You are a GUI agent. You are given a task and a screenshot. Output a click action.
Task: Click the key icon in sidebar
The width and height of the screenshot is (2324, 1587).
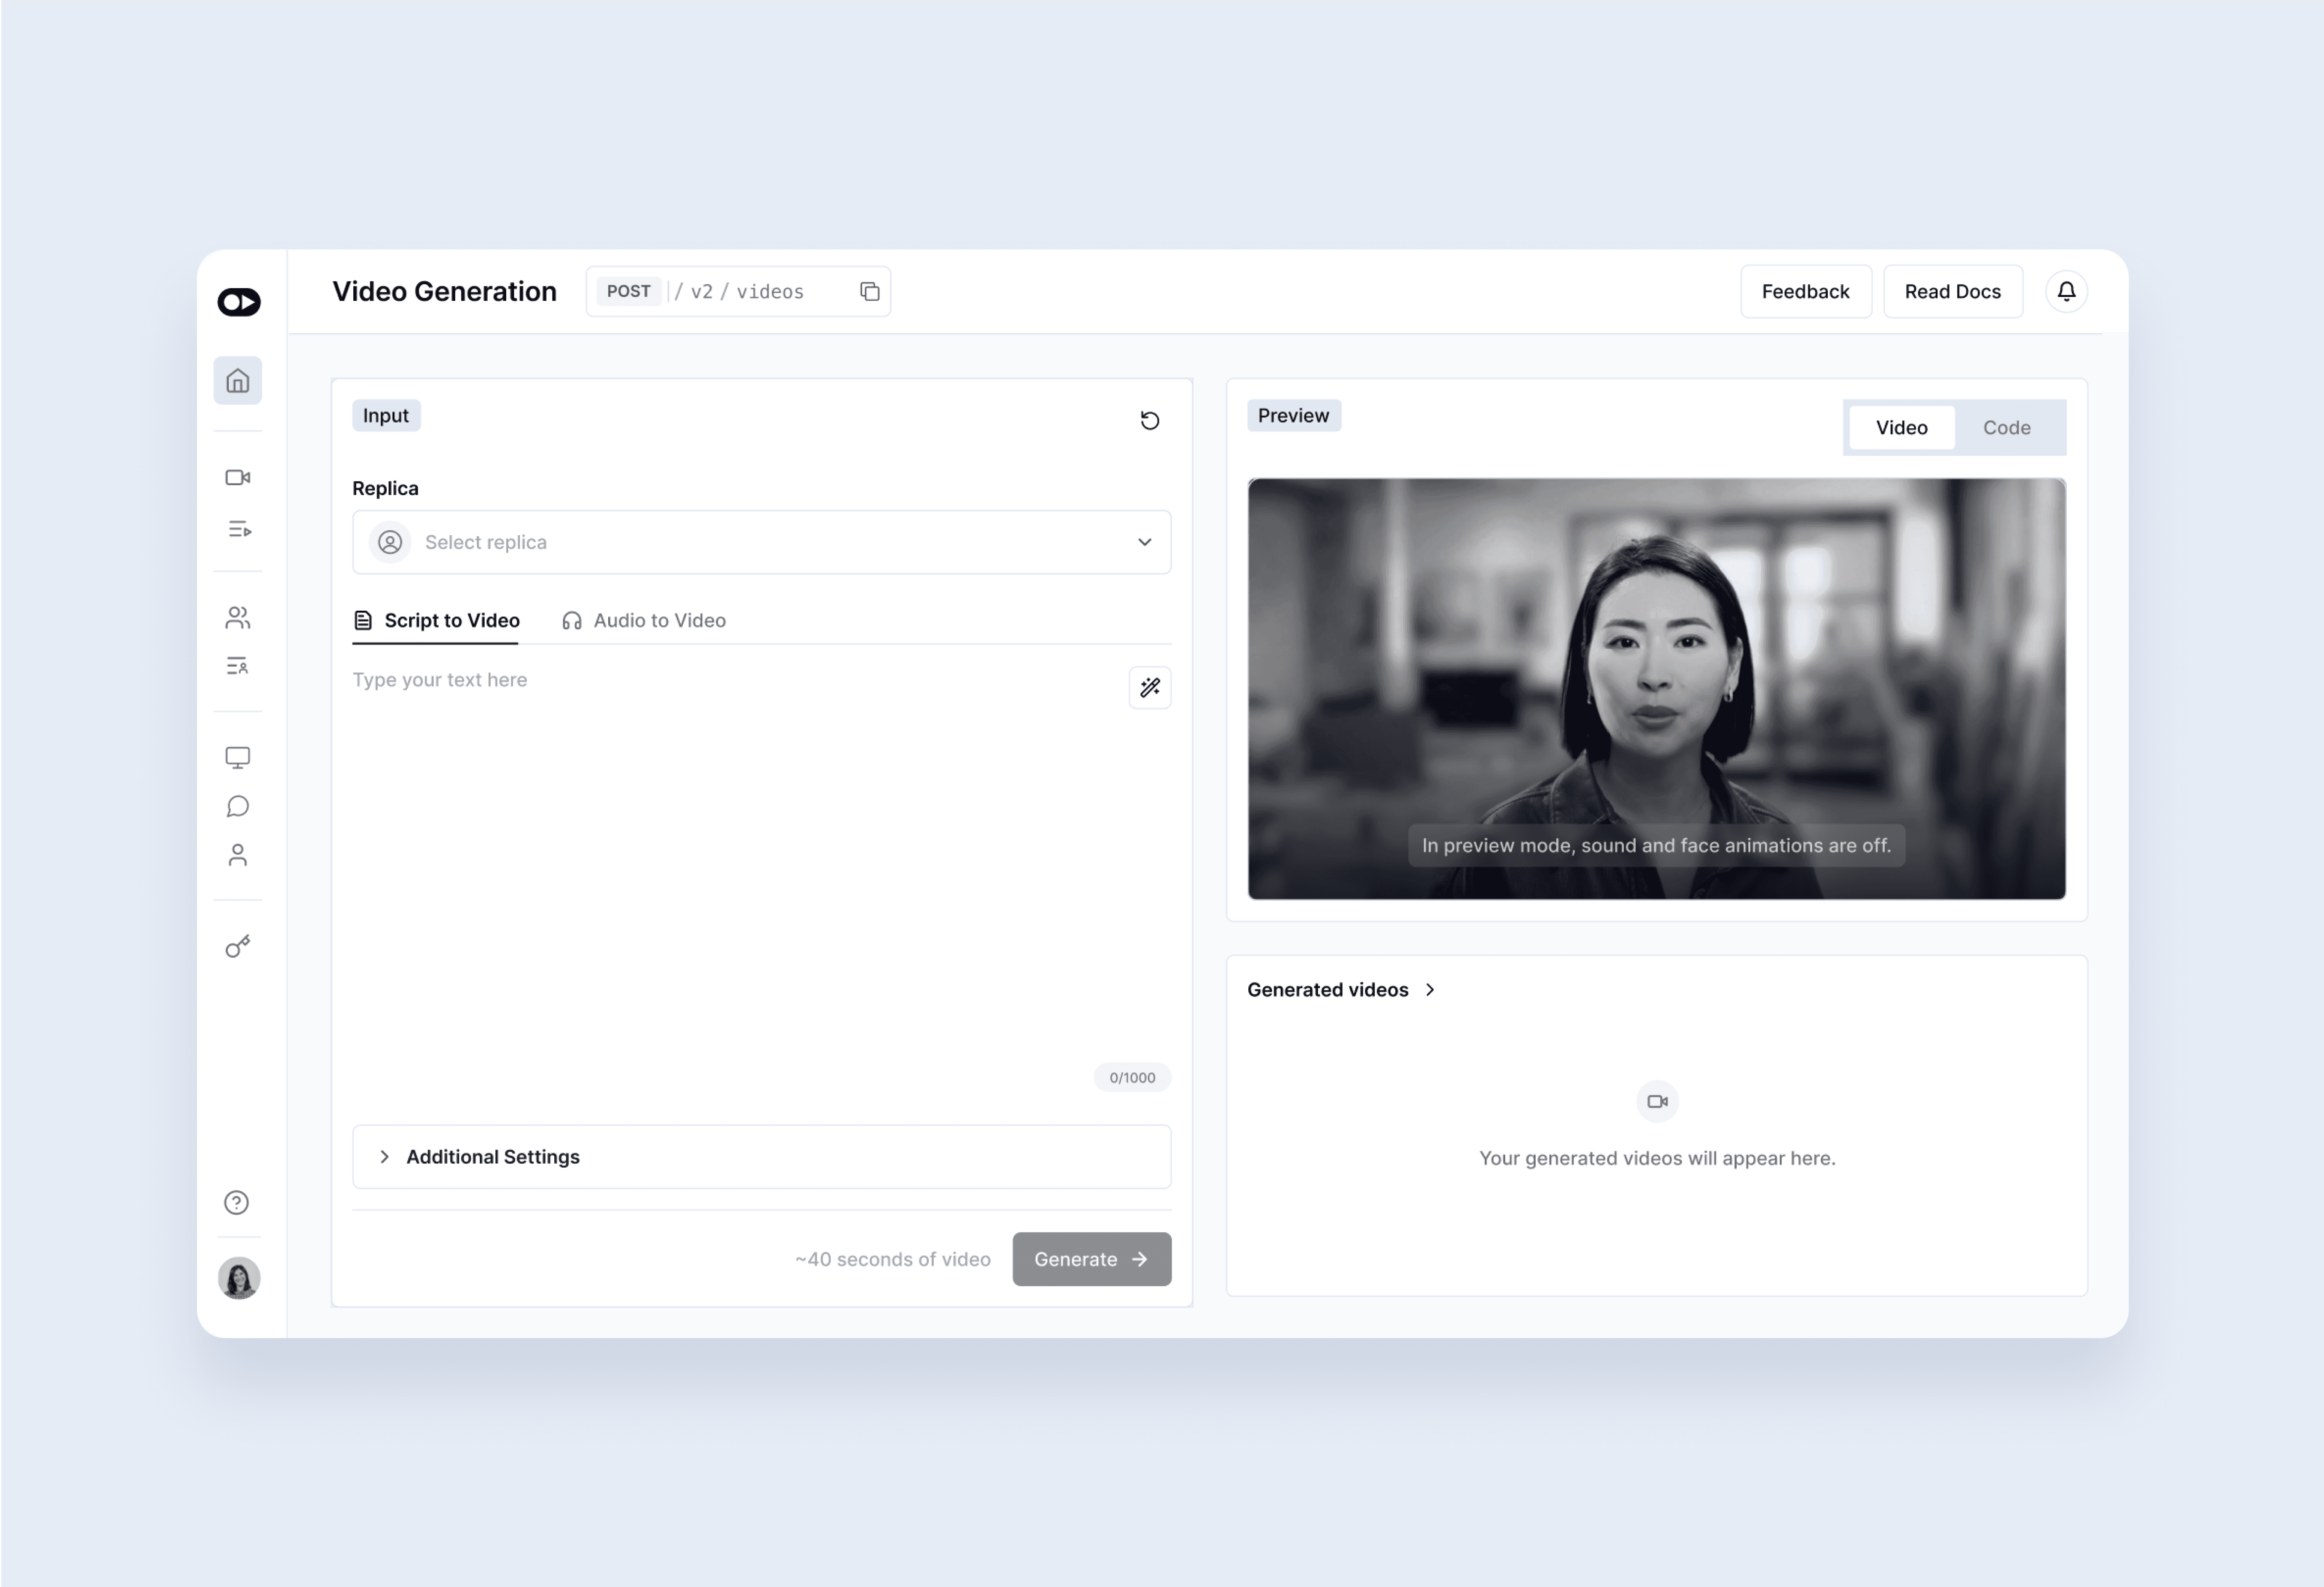237,946
